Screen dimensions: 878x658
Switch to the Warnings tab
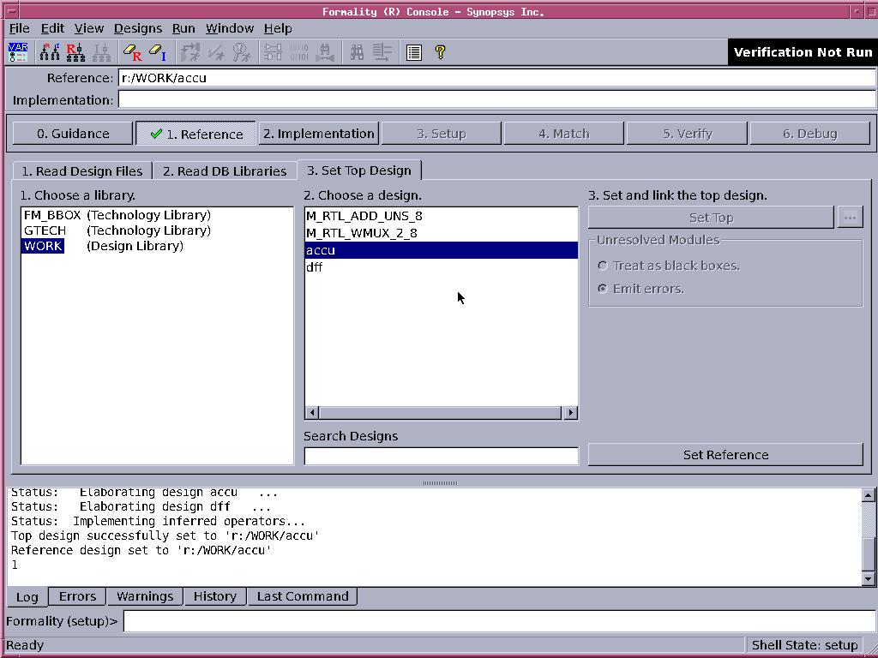tap(145, 596)
